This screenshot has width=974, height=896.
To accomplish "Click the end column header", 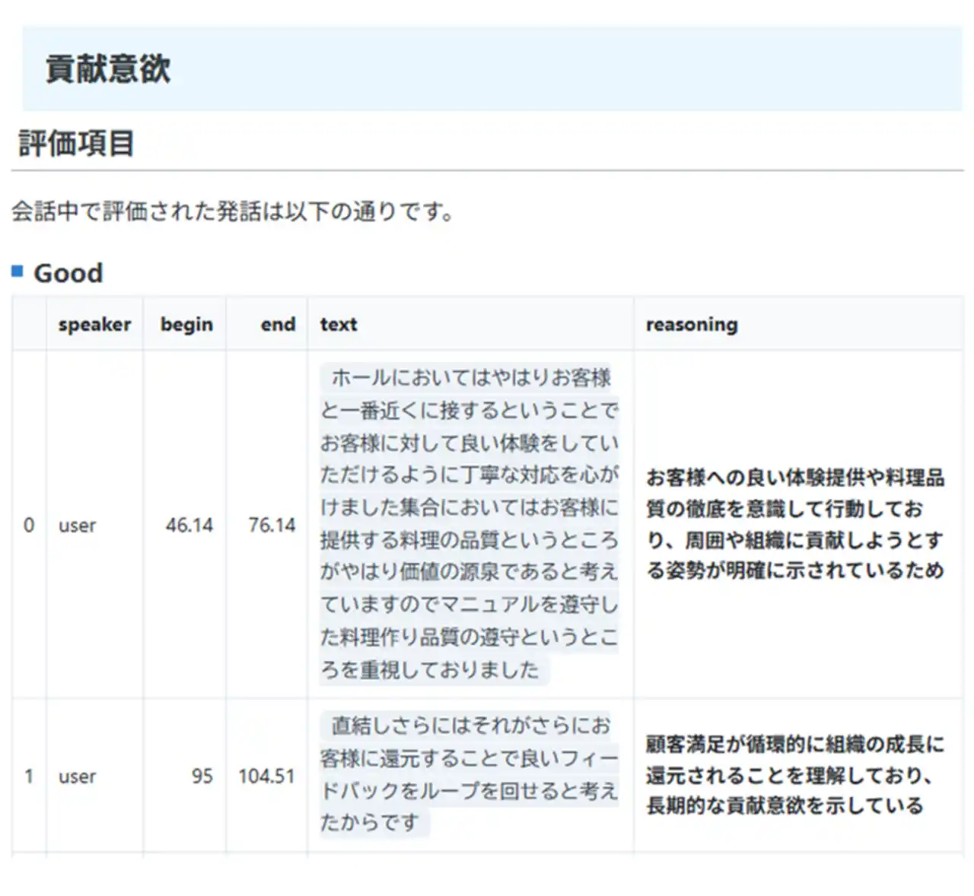I will click(278, 325).
